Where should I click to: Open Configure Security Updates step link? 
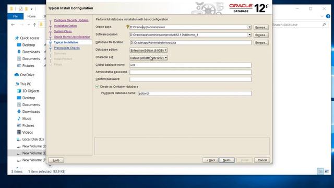coord(71,20)
